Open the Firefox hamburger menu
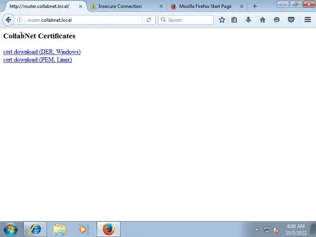Image resolution: width=316 pixels, height=237 pixels. (x=308, y=19)
